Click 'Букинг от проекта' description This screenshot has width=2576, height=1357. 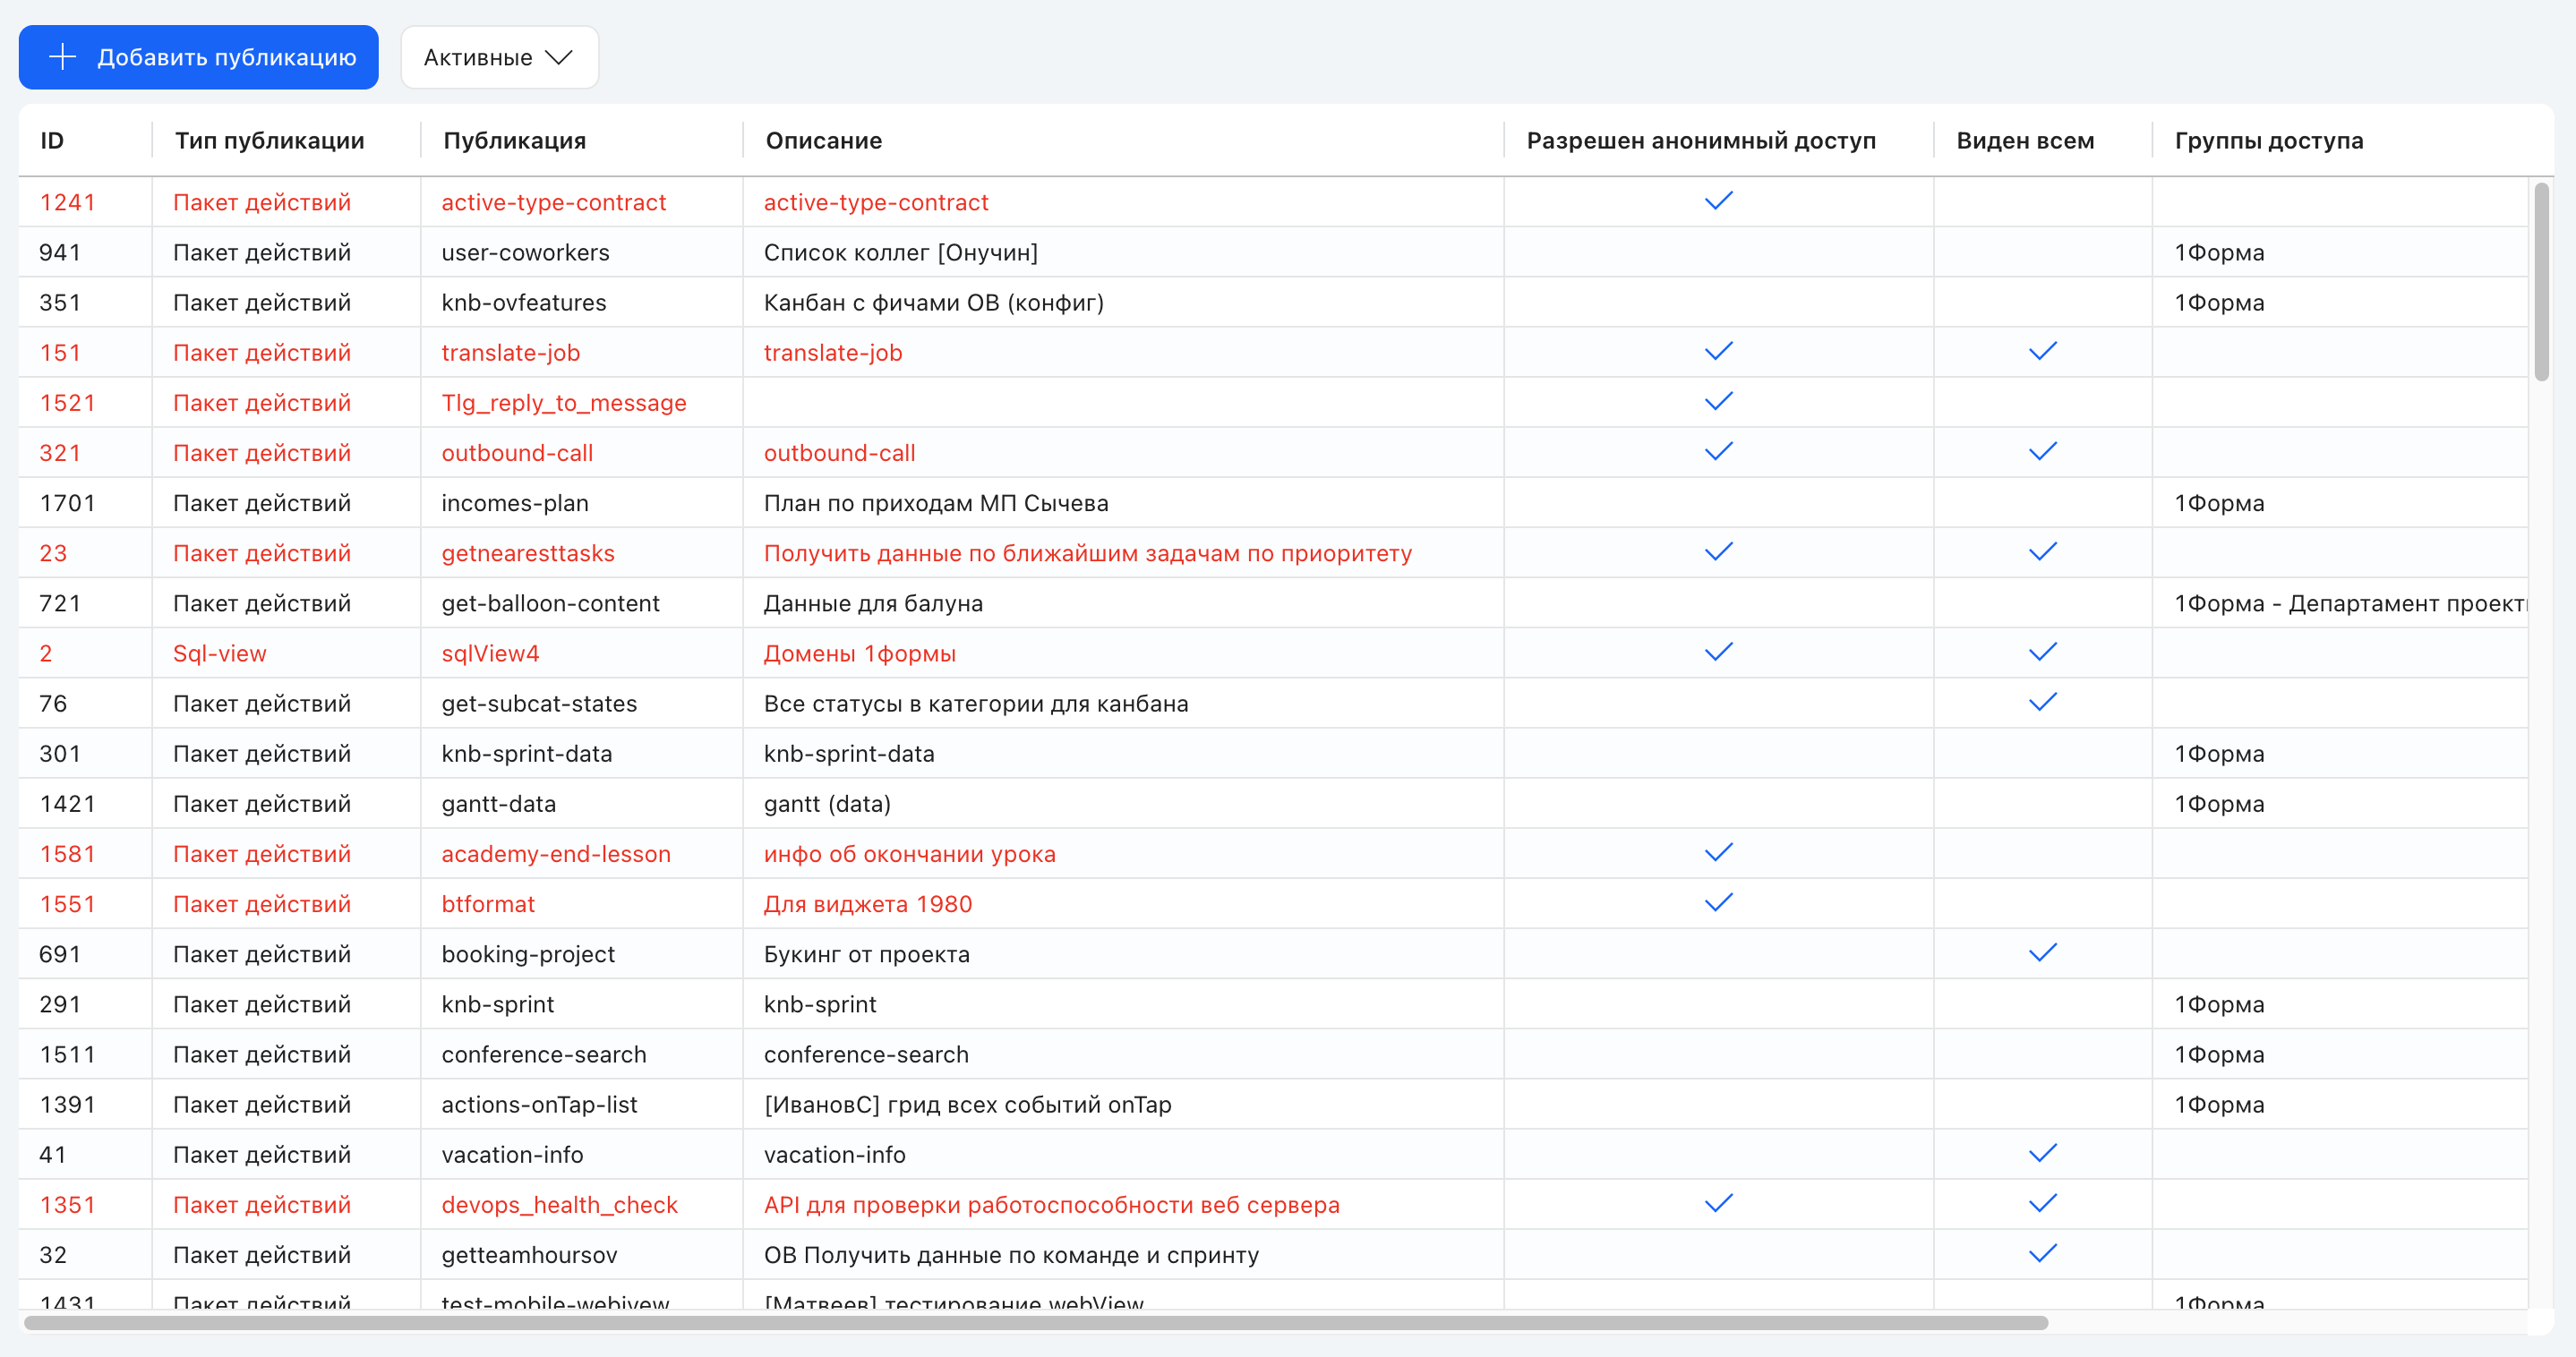pos(866,954)
